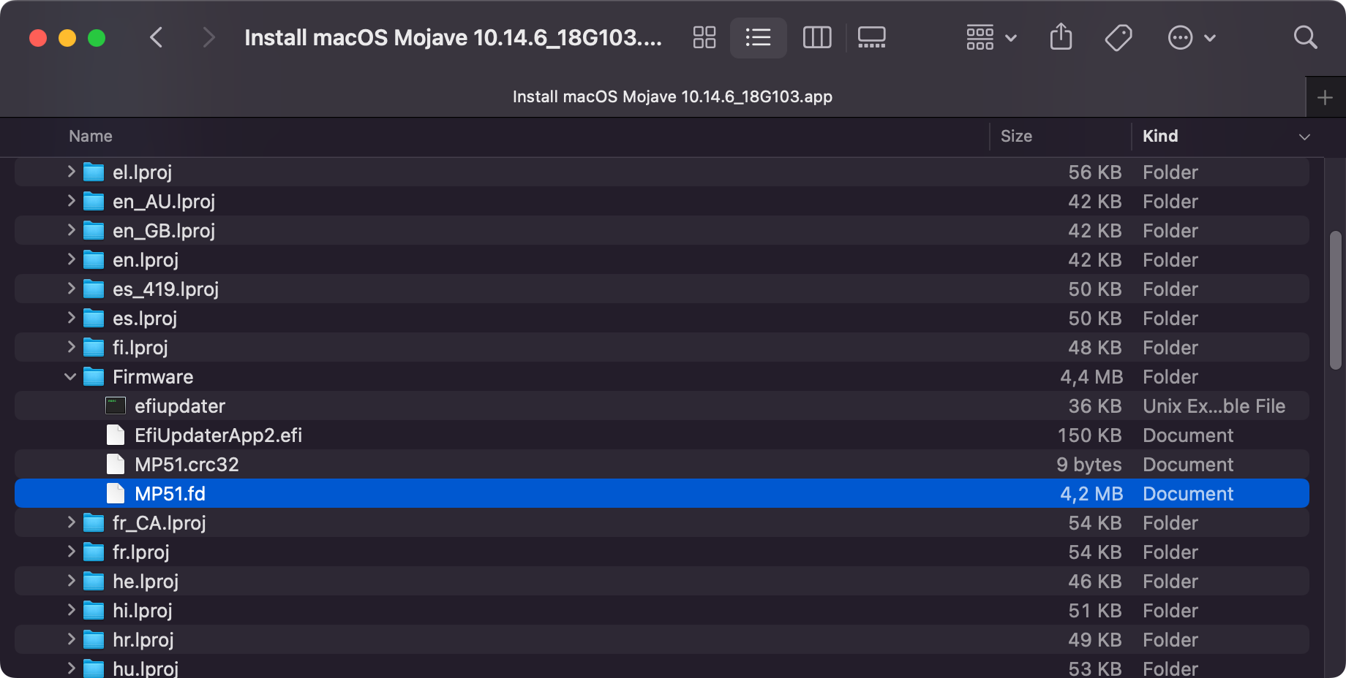Screen dimensions: 1346x678
Task: Expand the fr.lproj folder
Action: [71, 552]
